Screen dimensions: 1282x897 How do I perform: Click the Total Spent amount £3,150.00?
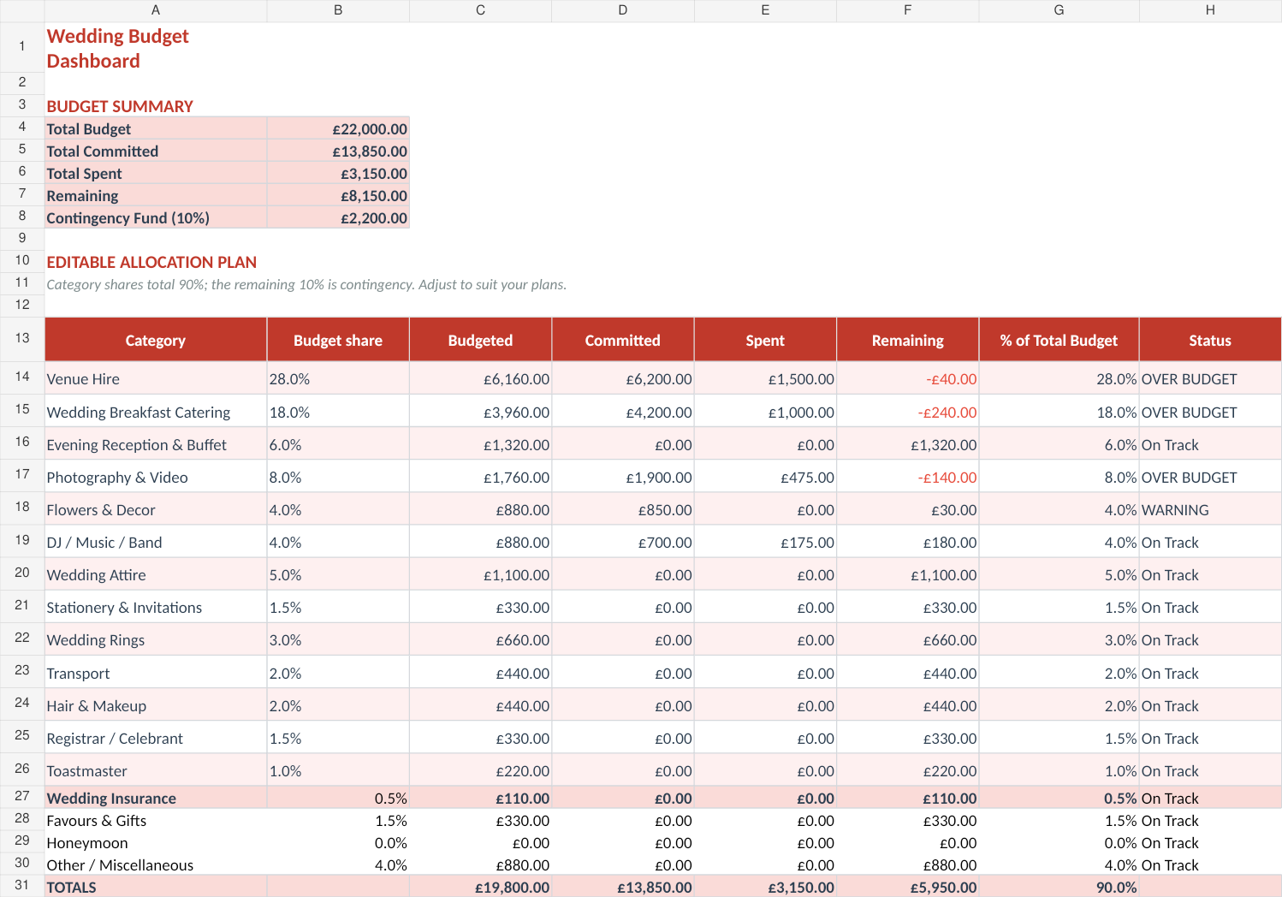[x=338, y=173]
